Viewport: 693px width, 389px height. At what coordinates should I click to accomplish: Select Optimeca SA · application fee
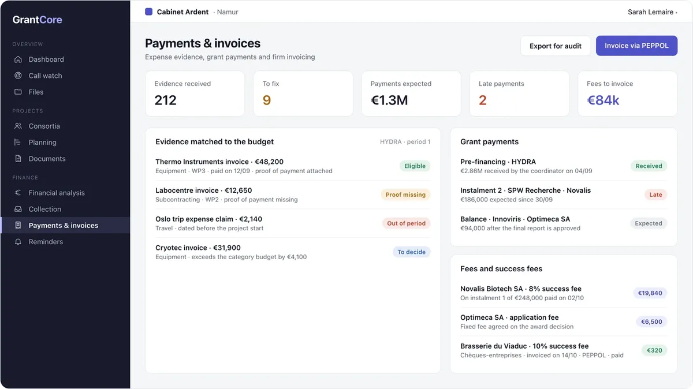coord(564,321)
